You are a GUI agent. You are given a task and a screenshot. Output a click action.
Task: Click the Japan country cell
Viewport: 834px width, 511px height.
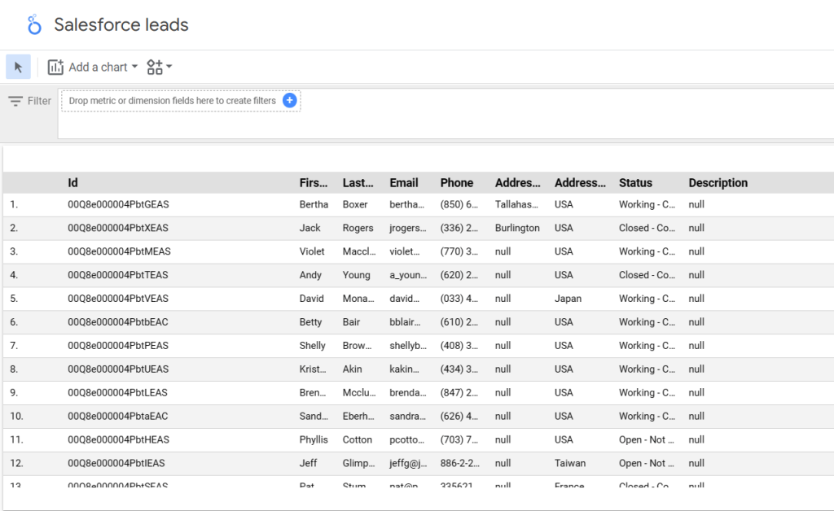click(568, 299)
